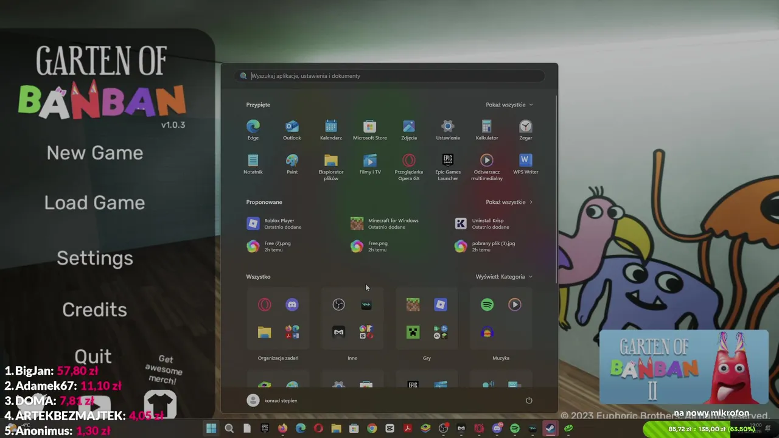Open Steam in the taskbar
Viewport: 779px width, 438px height.
pos(550,428)
